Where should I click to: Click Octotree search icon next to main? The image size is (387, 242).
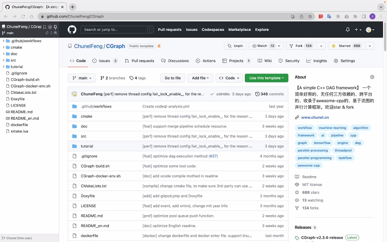click(x=55, y=33)
